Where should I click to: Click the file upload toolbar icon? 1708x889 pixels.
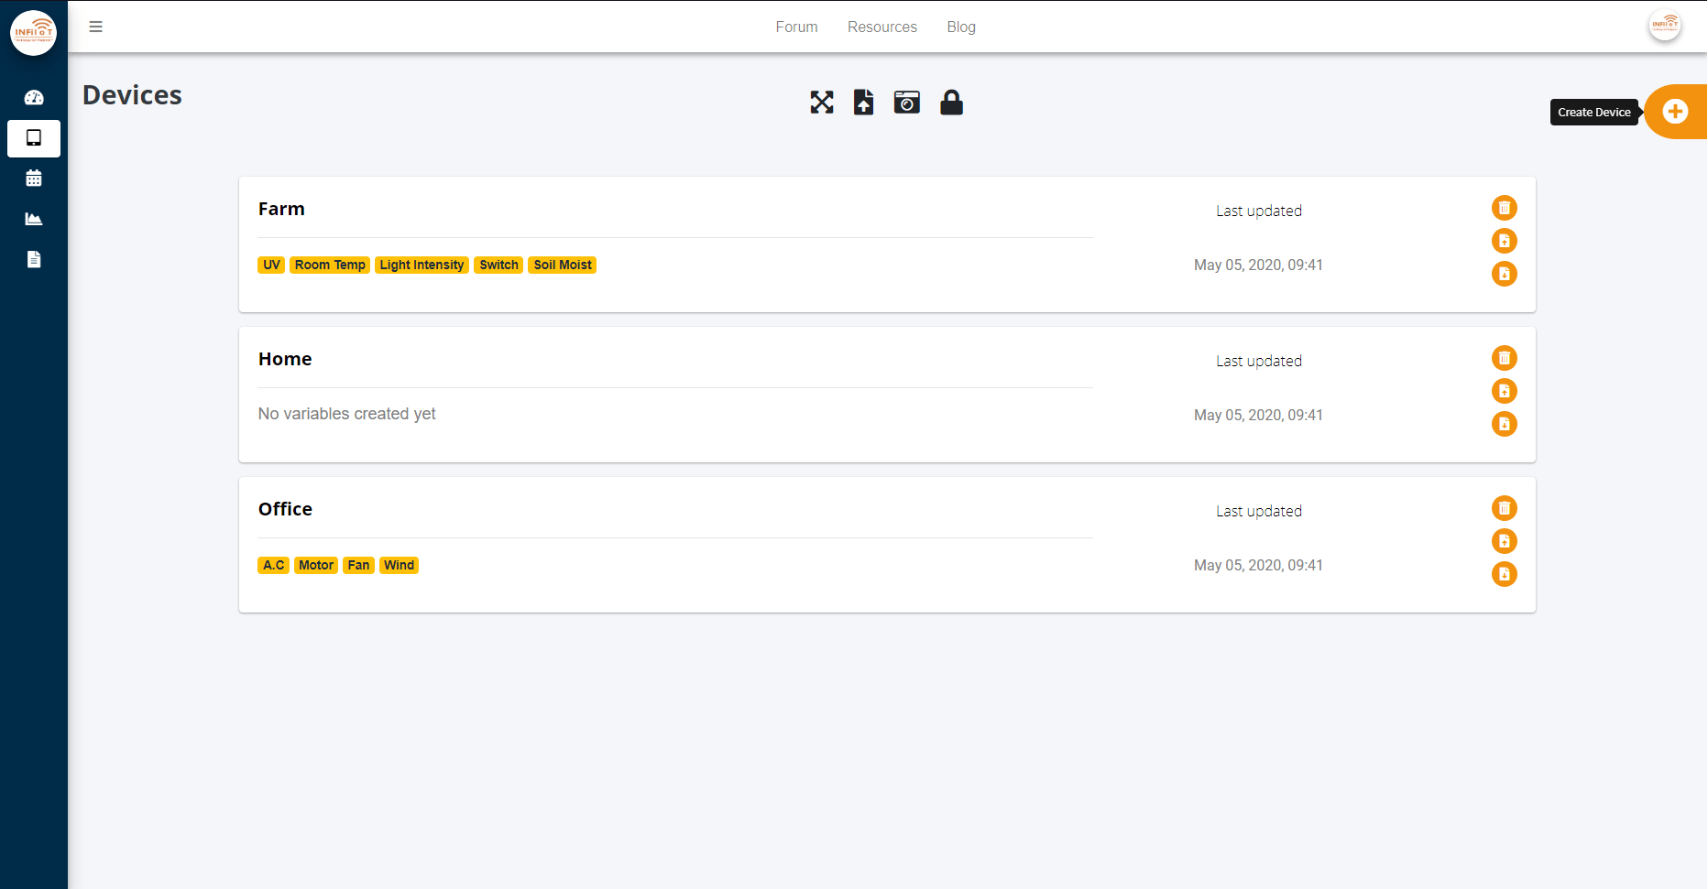click(x=863, y=102)
